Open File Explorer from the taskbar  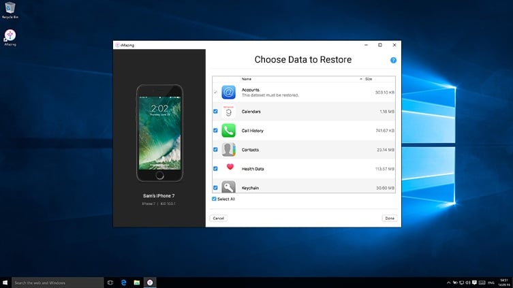[x=137, y=283]
